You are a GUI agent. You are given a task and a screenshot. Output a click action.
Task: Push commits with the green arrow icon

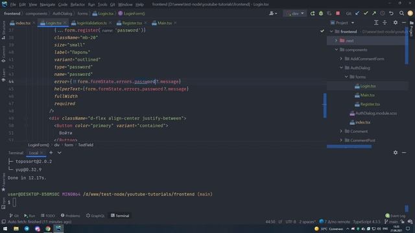374,13
